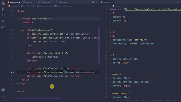The image size is (181, 102).
Task: Click the '.header__menus' selector in main.css
Action: (x=119, y=93)
